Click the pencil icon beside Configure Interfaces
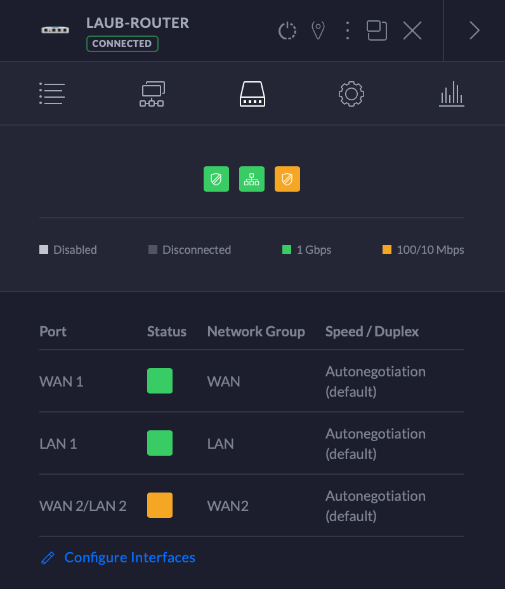Viewport: 505px width, 589px height. tap(48, 558)
